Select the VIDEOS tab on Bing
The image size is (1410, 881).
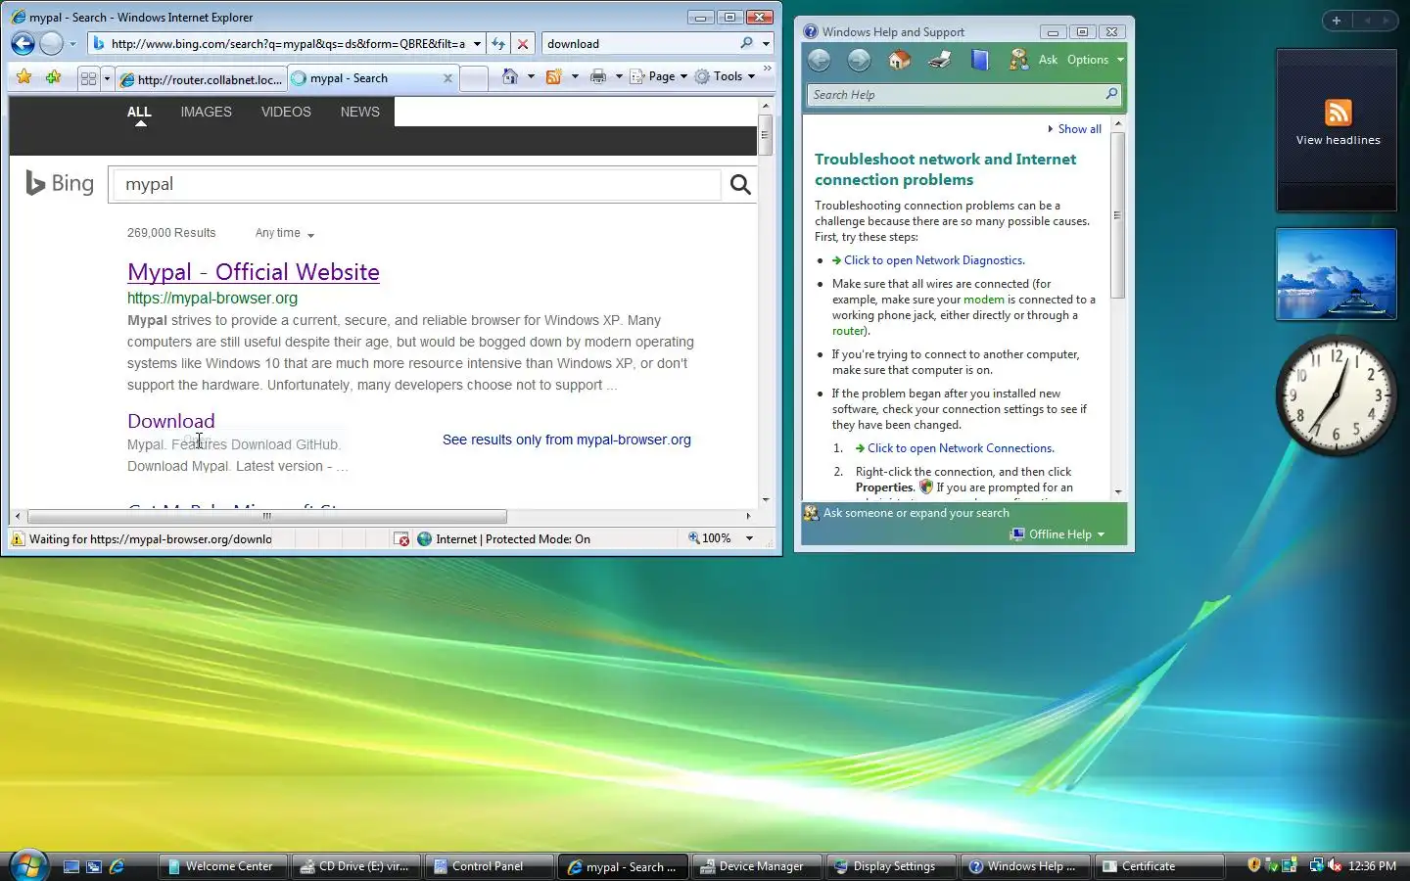[x=286, y=112]
